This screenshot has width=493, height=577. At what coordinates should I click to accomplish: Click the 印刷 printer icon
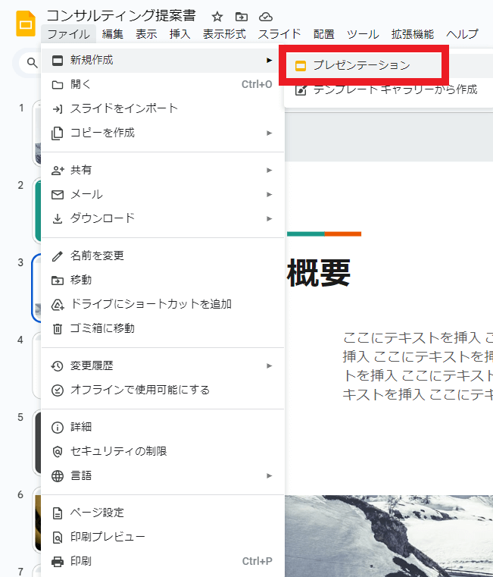pos(58,562)
